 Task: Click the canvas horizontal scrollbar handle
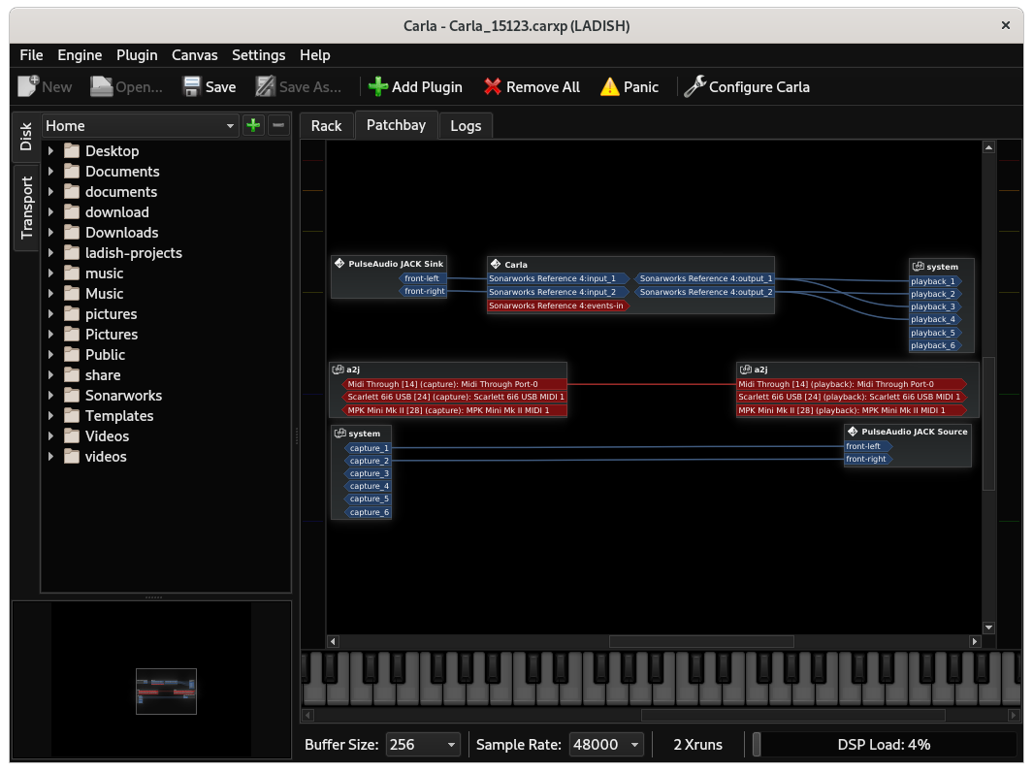point(701,641)
